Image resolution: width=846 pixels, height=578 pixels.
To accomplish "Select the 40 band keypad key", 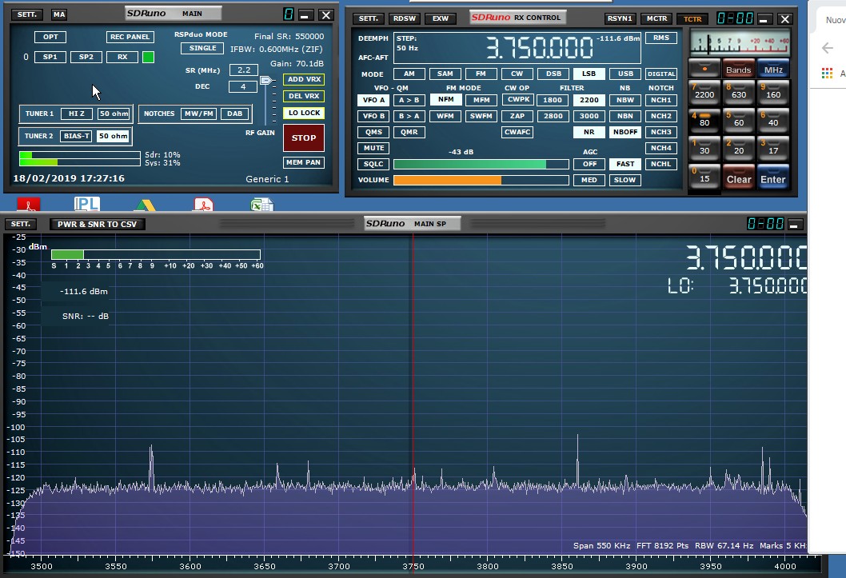I will (x=773, y=119).
